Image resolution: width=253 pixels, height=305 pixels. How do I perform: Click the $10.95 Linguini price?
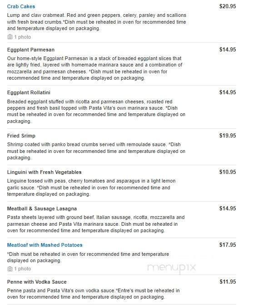pos(228,172)
